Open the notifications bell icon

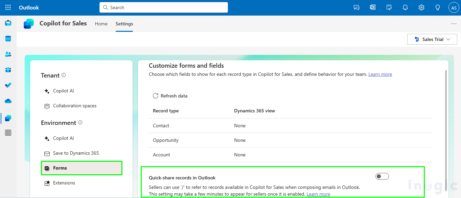(405, 7)
